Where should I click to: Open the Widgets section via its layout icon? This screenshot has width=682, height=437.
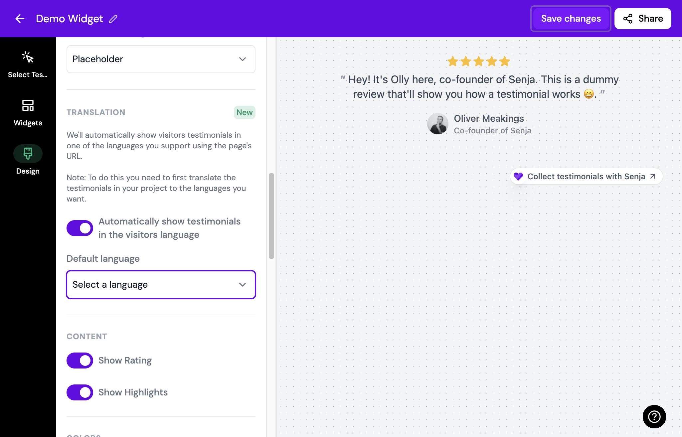pos(28,105)
